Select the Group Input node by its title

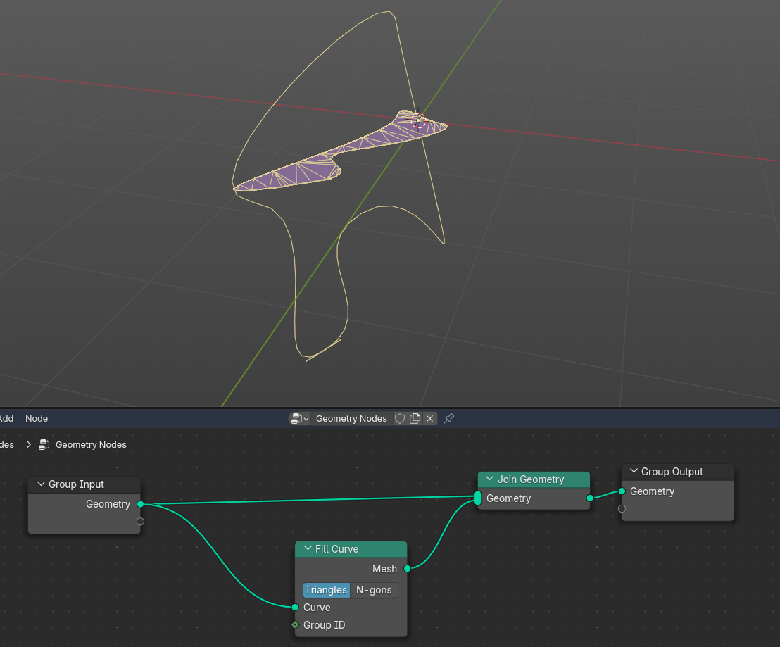(76, 484)
